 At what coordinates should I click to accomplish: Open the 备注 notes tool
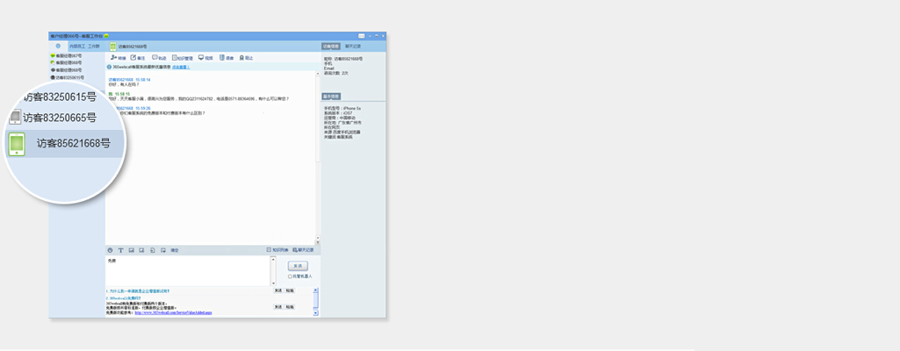coord(137,57)
